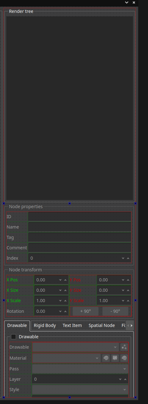Viewport: 148px width, 404px height.
Task: Switch to the Rigid Body tab
Action: [x=45, y=325]
